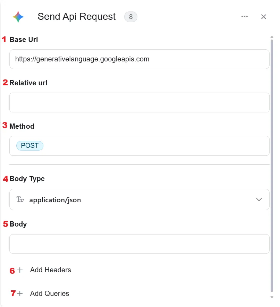
Task: Click the scrollbar up arrow
Action: [272, 37]
